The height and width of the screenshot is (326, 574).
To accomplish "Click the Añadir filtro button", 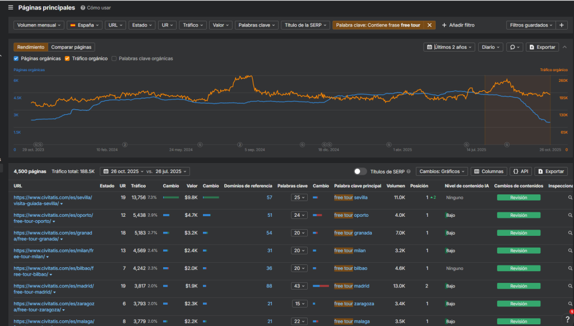I will 458,25.
